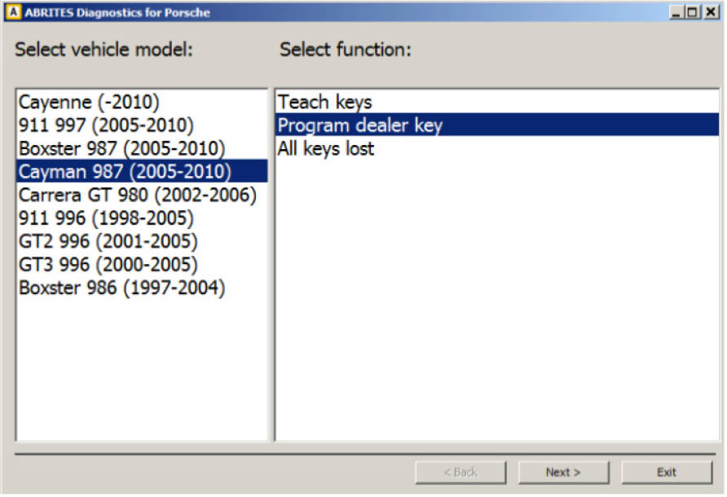The height and width of the screenshot is (497, 727).
Task: Select Cayenne (-2010) vehicle model
Action: coord(89,103)
